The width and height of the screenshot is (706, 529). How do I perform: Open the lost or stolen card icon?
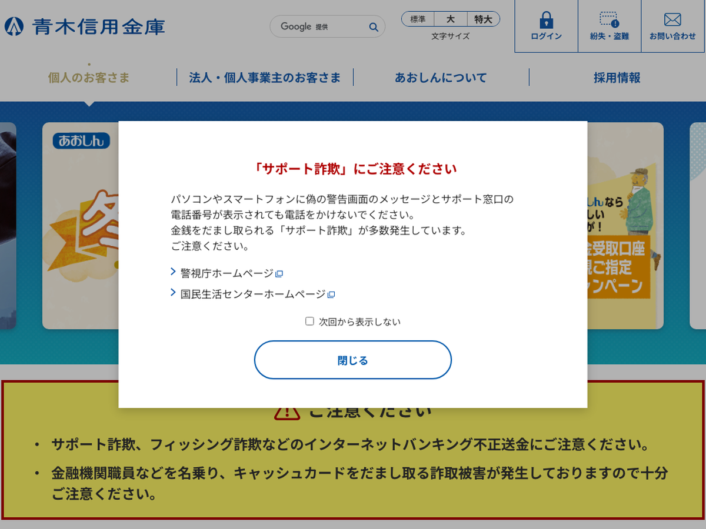point(609,19)
